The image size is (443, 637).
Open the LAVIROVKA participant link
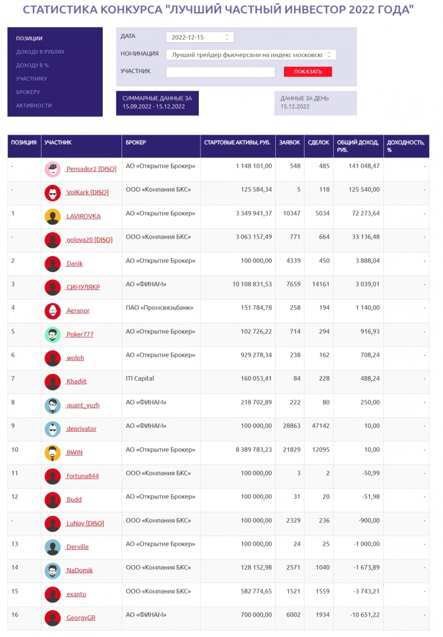(x=83, y=216)
